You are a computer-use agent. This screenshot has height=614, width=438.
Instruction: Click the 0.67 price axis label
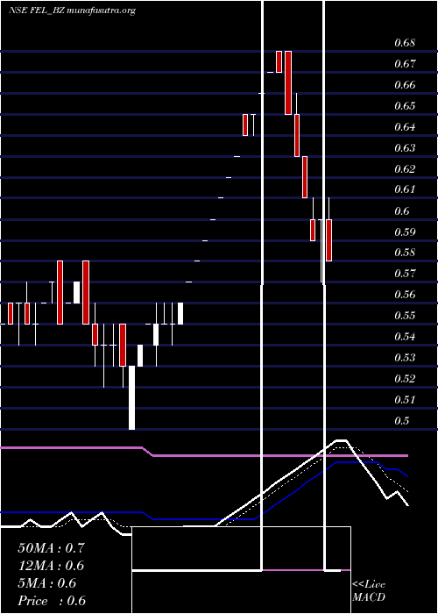click(405, 64)
